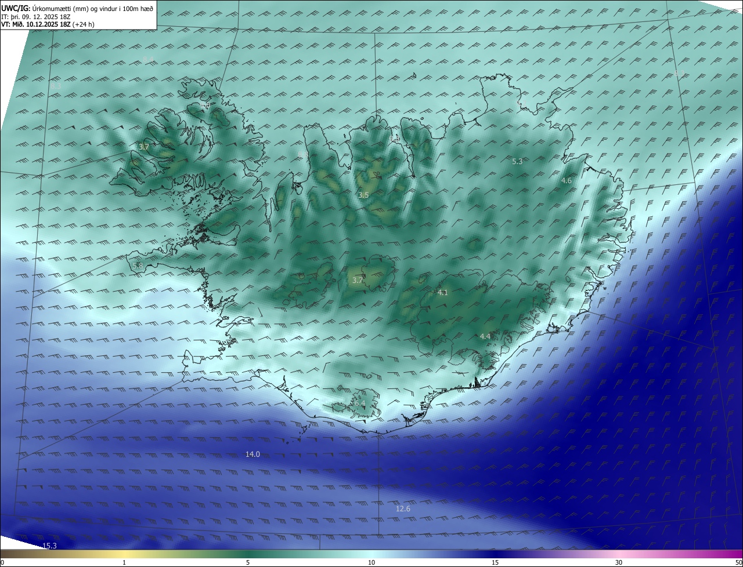The height and width of the screenshot is (567, 743).
Task: Click the VT Mið. 10.12.2025 18Z line
Action: [x=48, y=24]
